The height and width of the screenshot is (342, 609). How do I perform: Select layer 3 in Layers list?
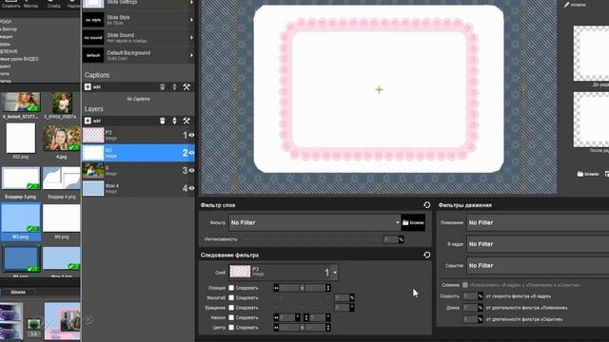tap(138, 171)
